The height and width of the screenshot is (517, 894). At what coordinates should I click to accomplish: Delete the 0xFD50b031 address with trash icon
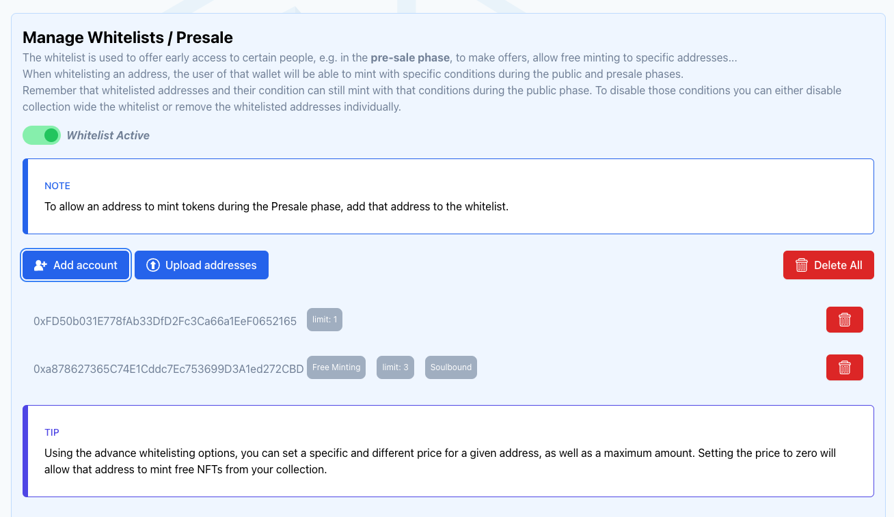(x=844, y=320)
